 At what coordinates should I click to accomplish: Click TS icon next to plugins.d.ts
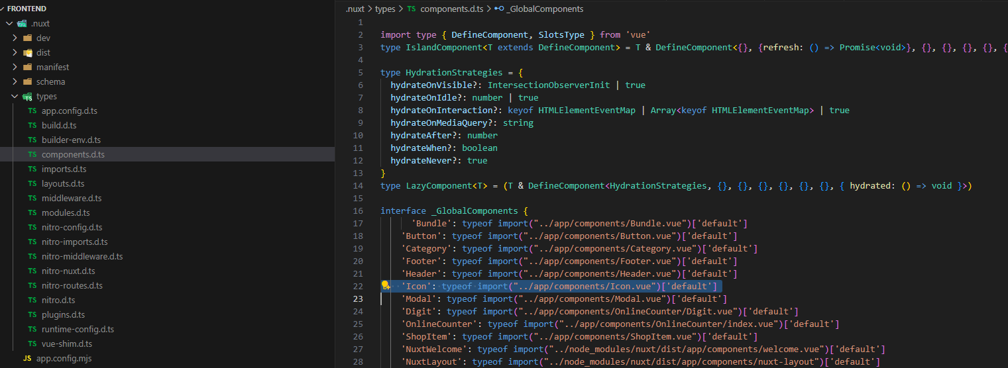32,314
